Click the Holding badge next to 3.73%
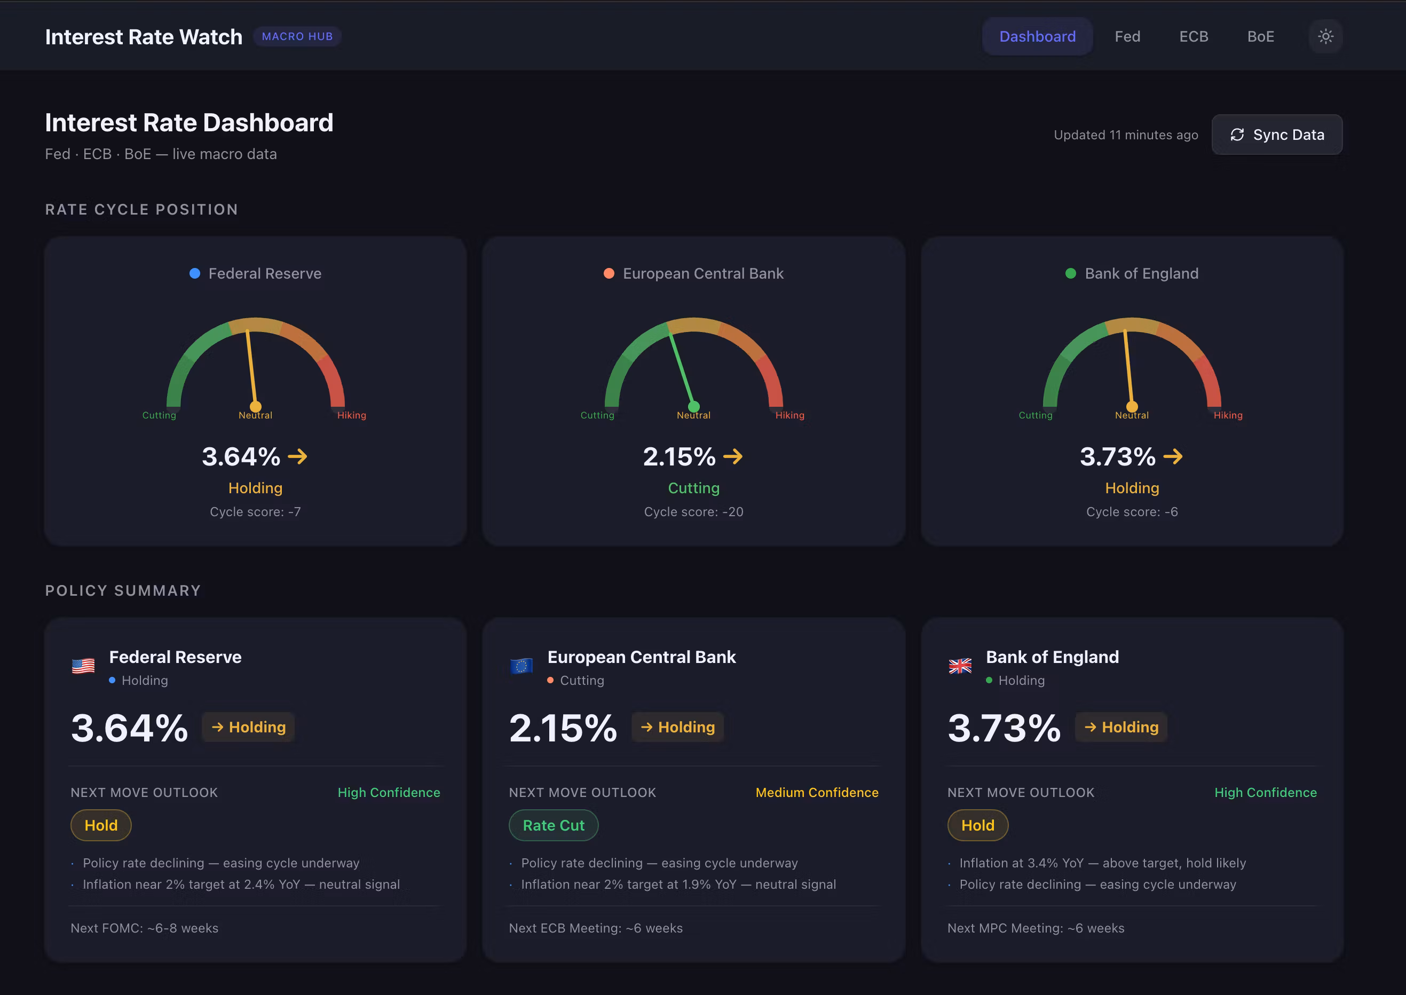Screen dimensions: 1406x995 click(1121, 727)
